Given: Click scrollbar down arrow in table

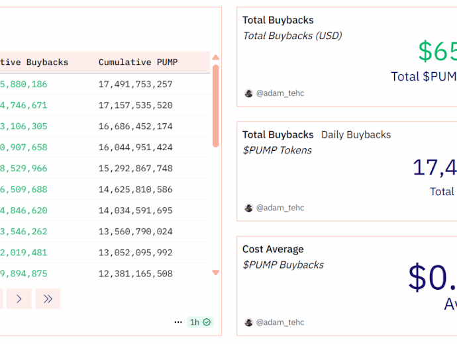Looking at the screenshot, I should point(216,273).
